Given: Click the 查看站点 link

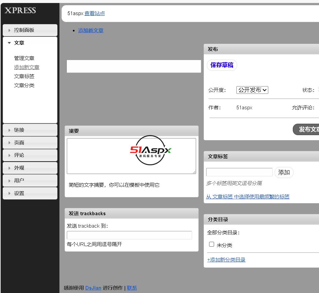Looking at the screenshot, I should (94, 13).
